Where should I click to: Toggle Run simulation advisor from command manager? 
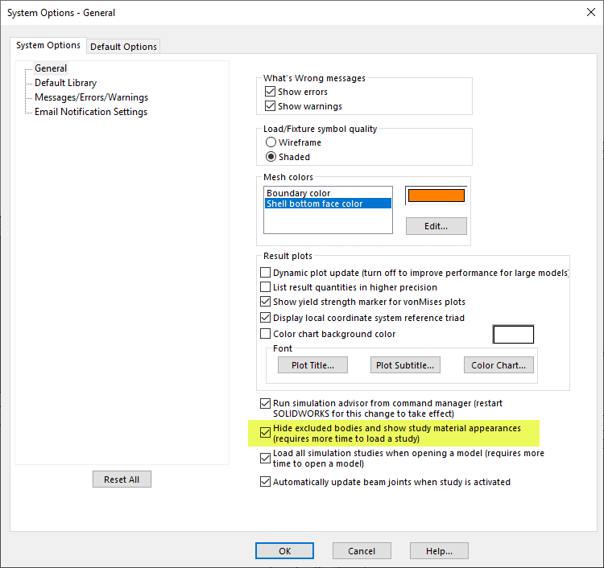click(x=265, y=403)
